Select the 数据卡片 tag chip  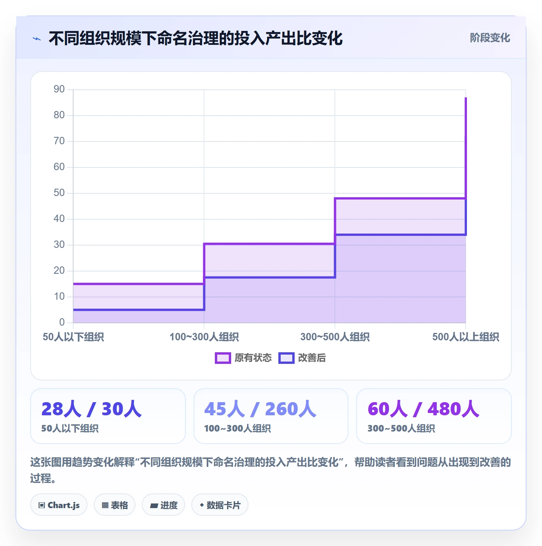(220, 505)
